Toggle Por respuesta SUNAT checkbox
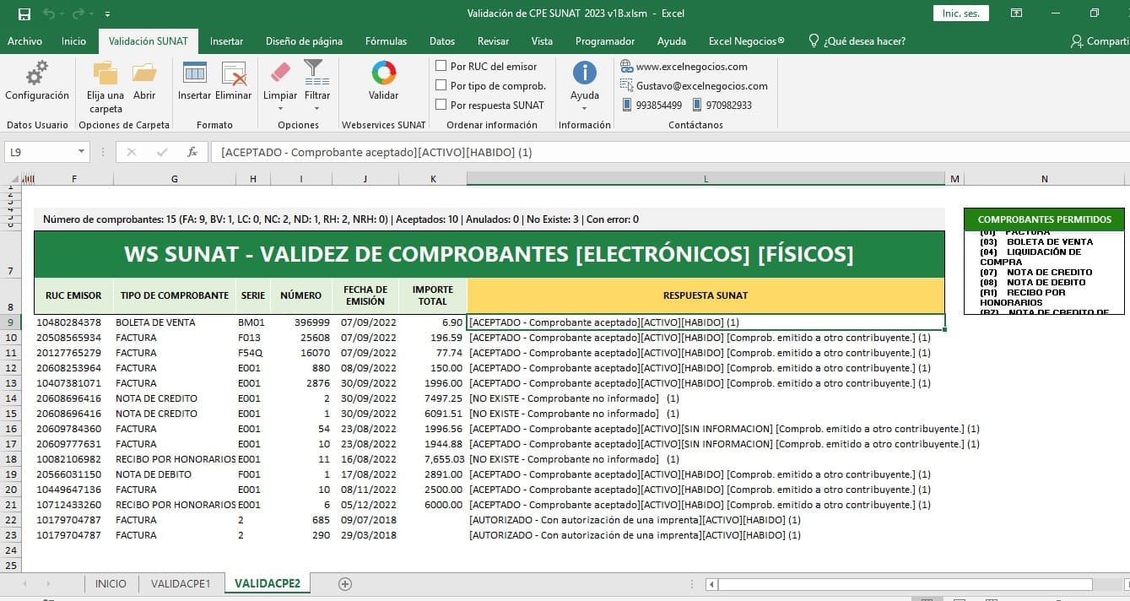This screenshot has width=1130, height=601. 441,105
